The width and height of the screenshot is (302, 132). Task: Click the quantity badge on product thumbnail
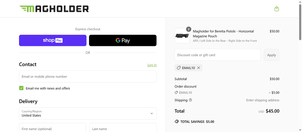[x=189, y=29]
